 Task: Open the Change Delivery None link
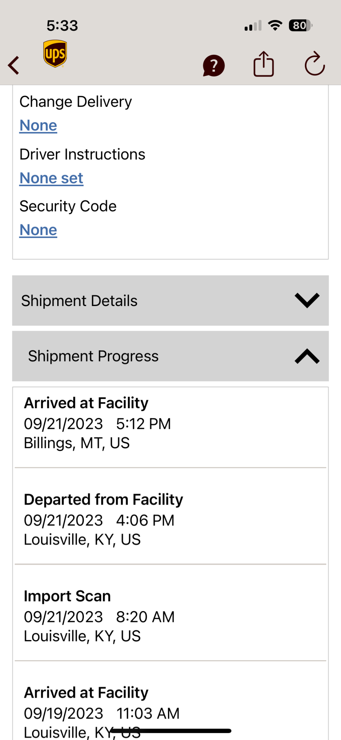click(38, 125)
